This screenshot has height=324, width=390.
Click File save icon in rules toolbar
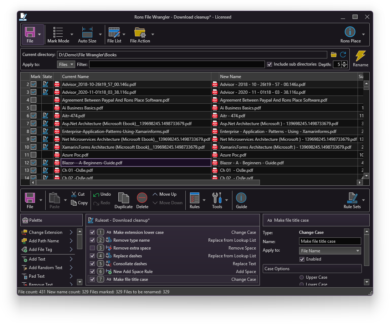coord(30,198)
